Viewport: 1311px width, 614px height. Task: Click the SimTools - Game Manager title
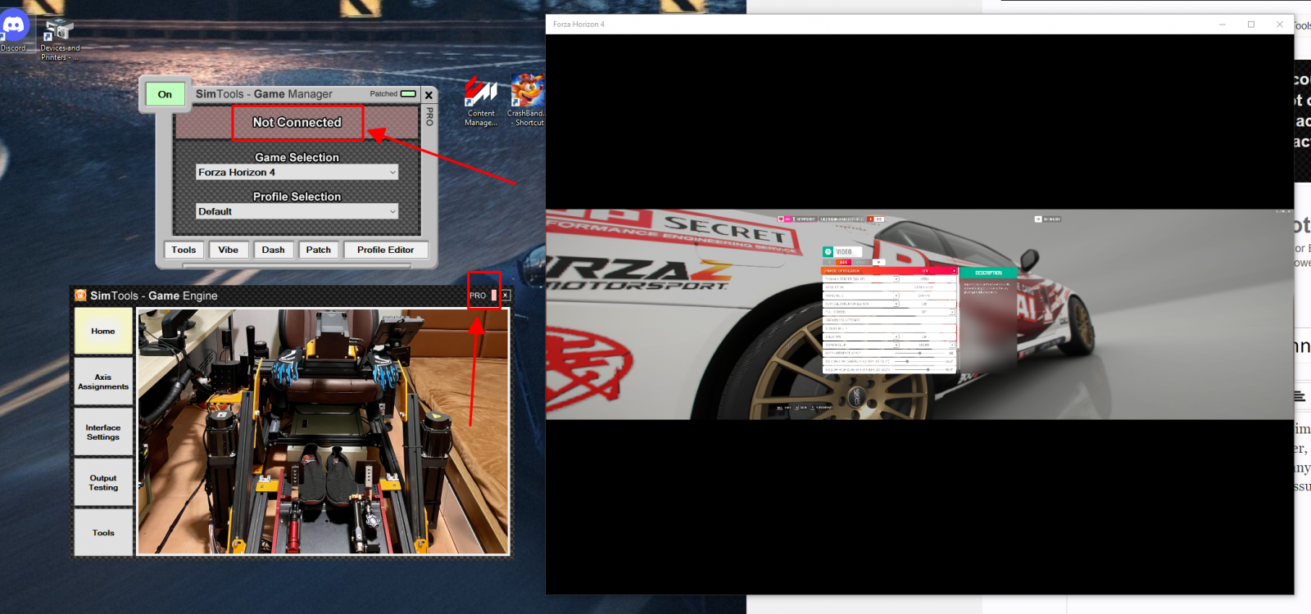[264, 94]
